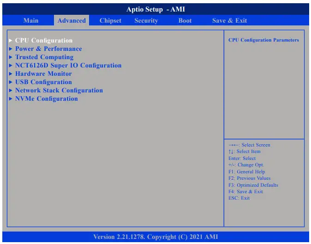Click the F1: General Help hint
Viewport: 311px width, 244px height.
pyautogui.click(x=247, y=171)
